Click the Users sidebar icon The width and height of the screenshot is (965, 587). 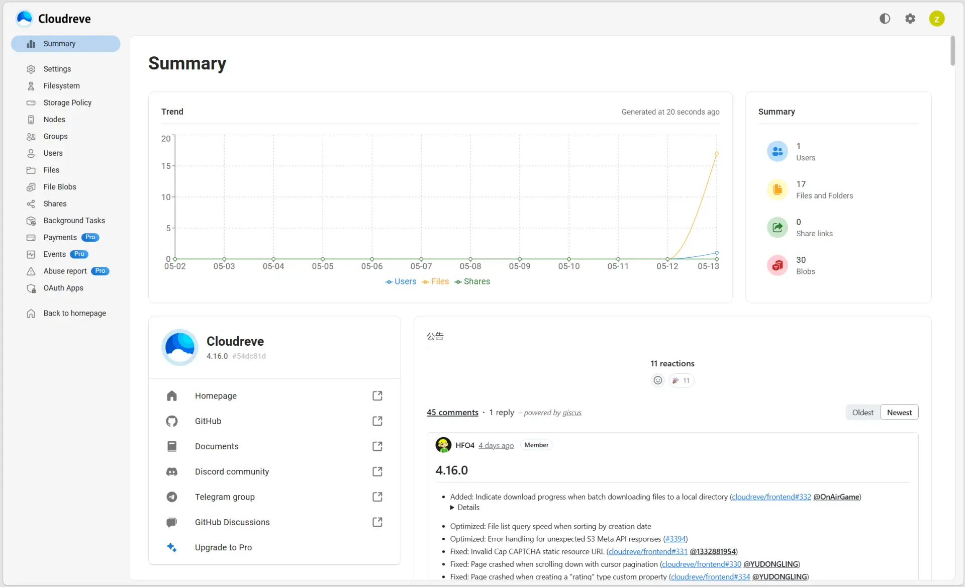point(31,153)
